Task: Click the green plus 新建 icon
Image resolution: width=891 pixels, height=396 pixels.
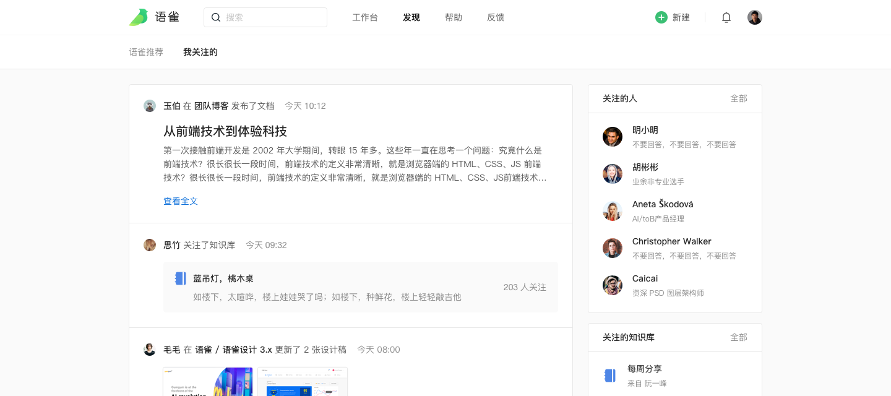Action: click(661, 17)
